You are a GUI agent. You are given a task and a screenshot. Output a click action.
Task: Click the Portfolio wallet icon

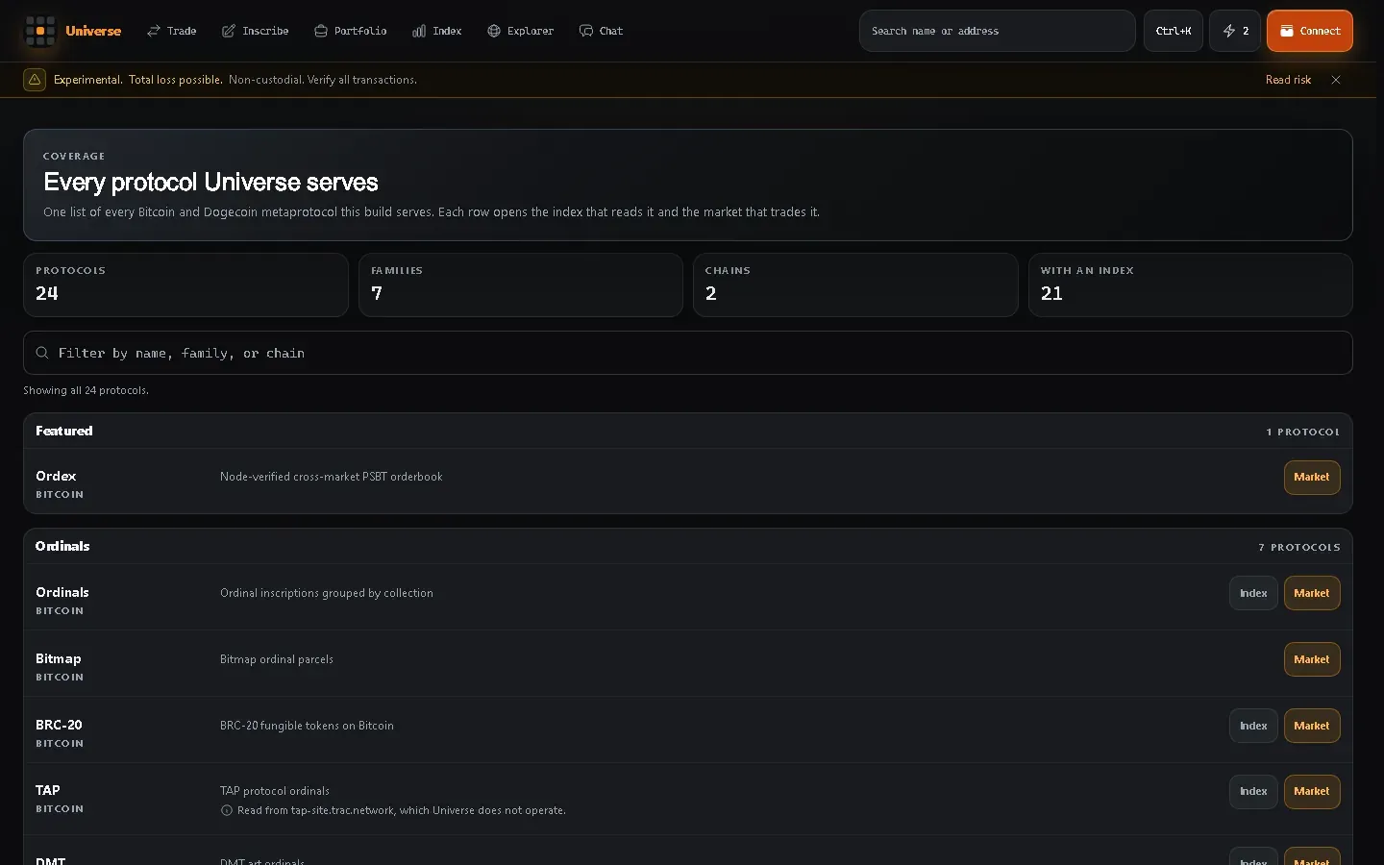[321, 31]
